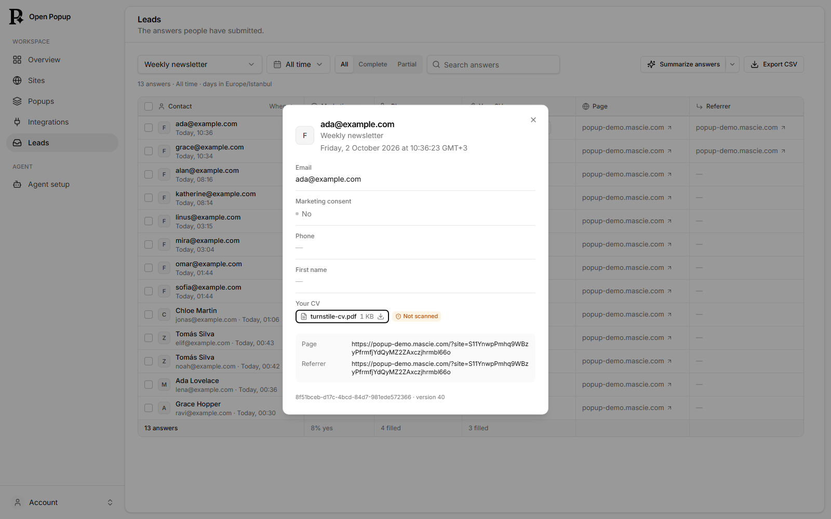Check the Chloe Martin row checkbox
The height and width of the screenshot is (519, 831).
coord(149,315)
